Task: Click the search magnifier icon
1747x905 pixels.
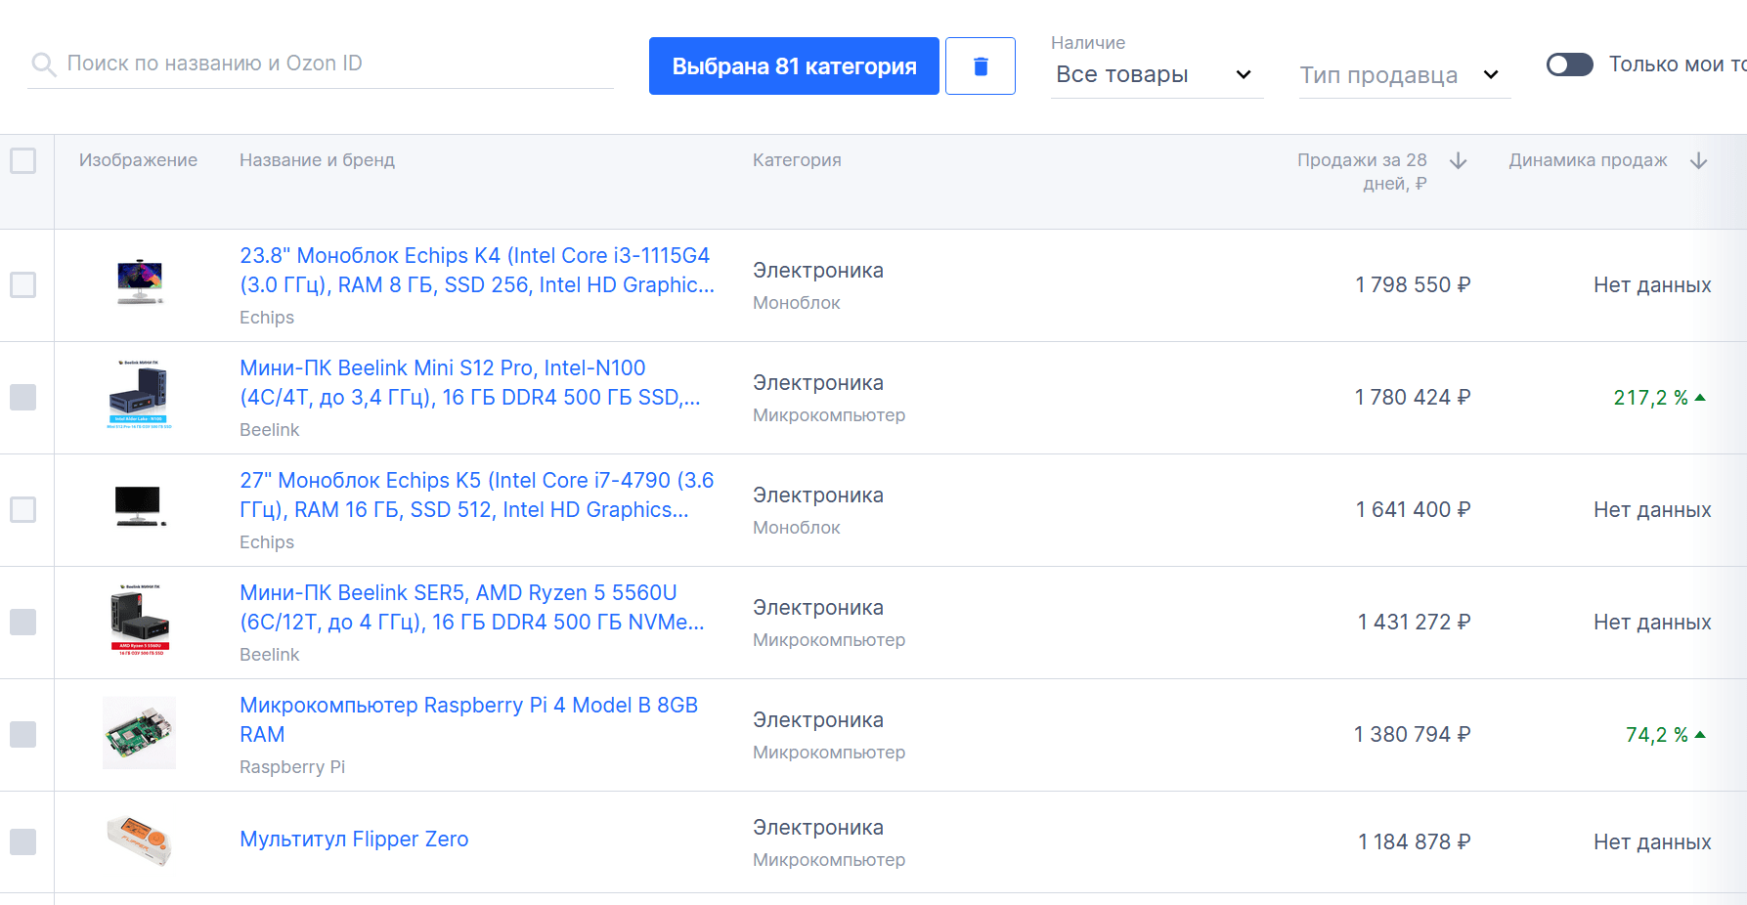Action: tap(43, 65)
